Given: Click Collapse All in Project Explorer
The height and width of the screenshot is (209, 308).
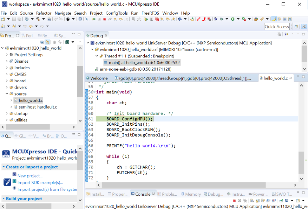Looking at the screenshot, I should 41,42.
